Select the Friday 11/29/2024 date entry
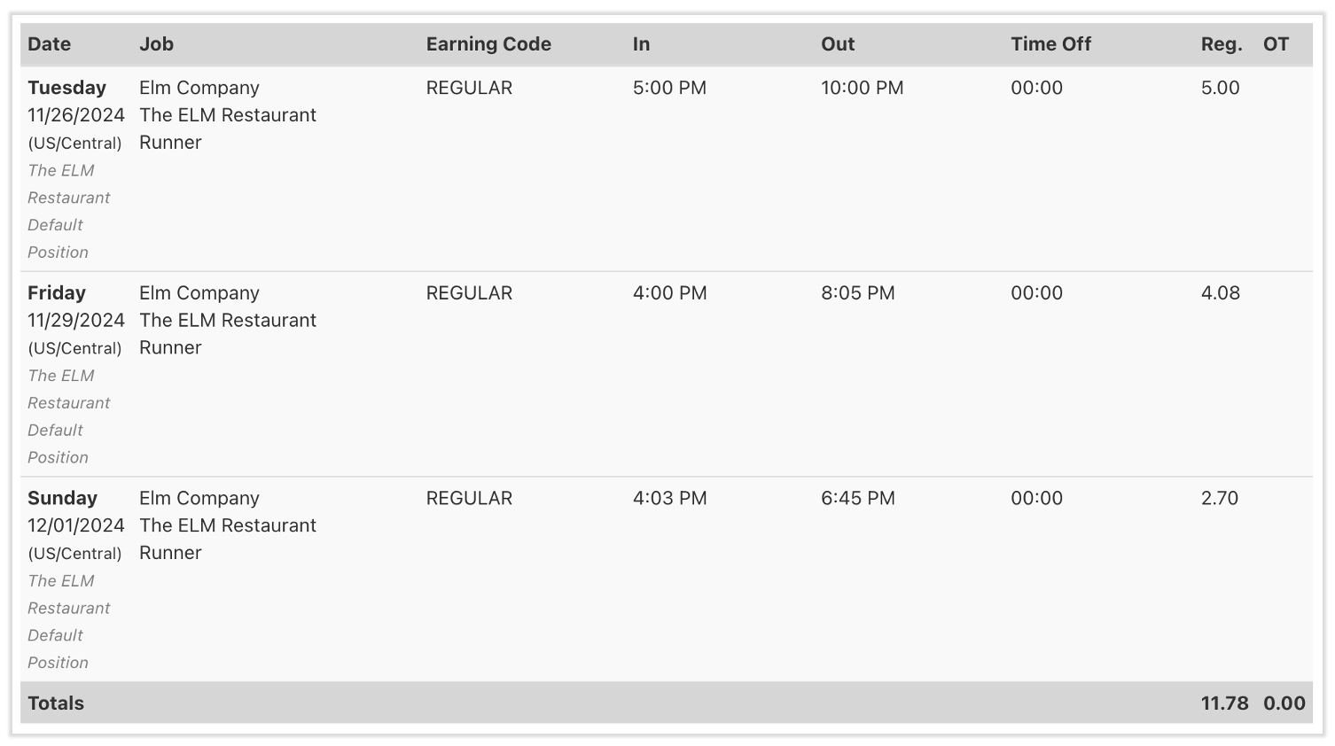This screenshot has width=1335, height=746. coord(75,307)
